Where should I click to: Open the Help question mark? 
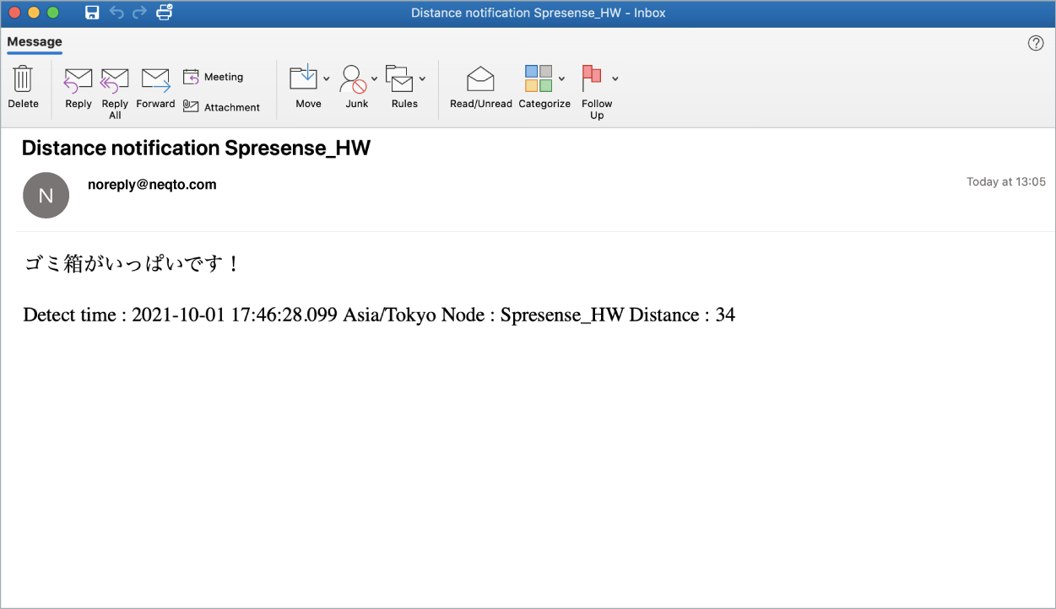(x=1036, y=42)
